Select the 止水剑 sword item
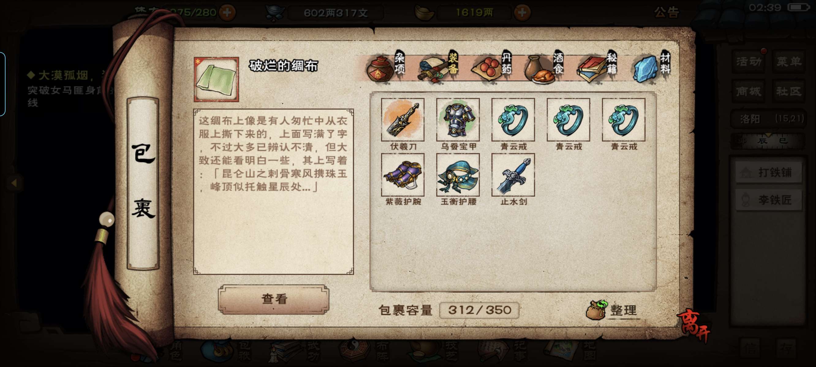Screen dimensions: 816x367 (x=513, y=175)
